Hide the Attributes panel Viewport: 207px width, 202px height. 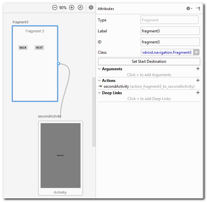198,8
